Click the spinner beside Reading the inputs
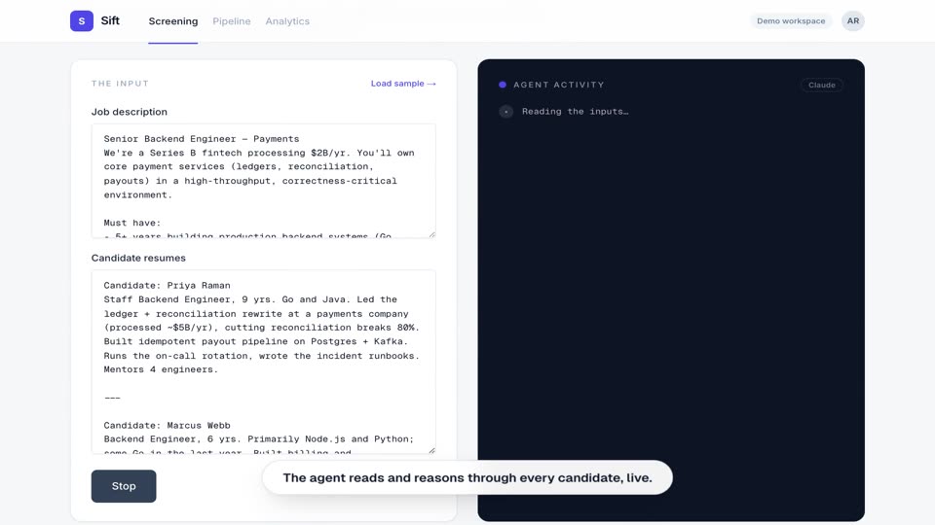Image resolution: width=935 pixels, height=525 pixels. tap(505, 111)
